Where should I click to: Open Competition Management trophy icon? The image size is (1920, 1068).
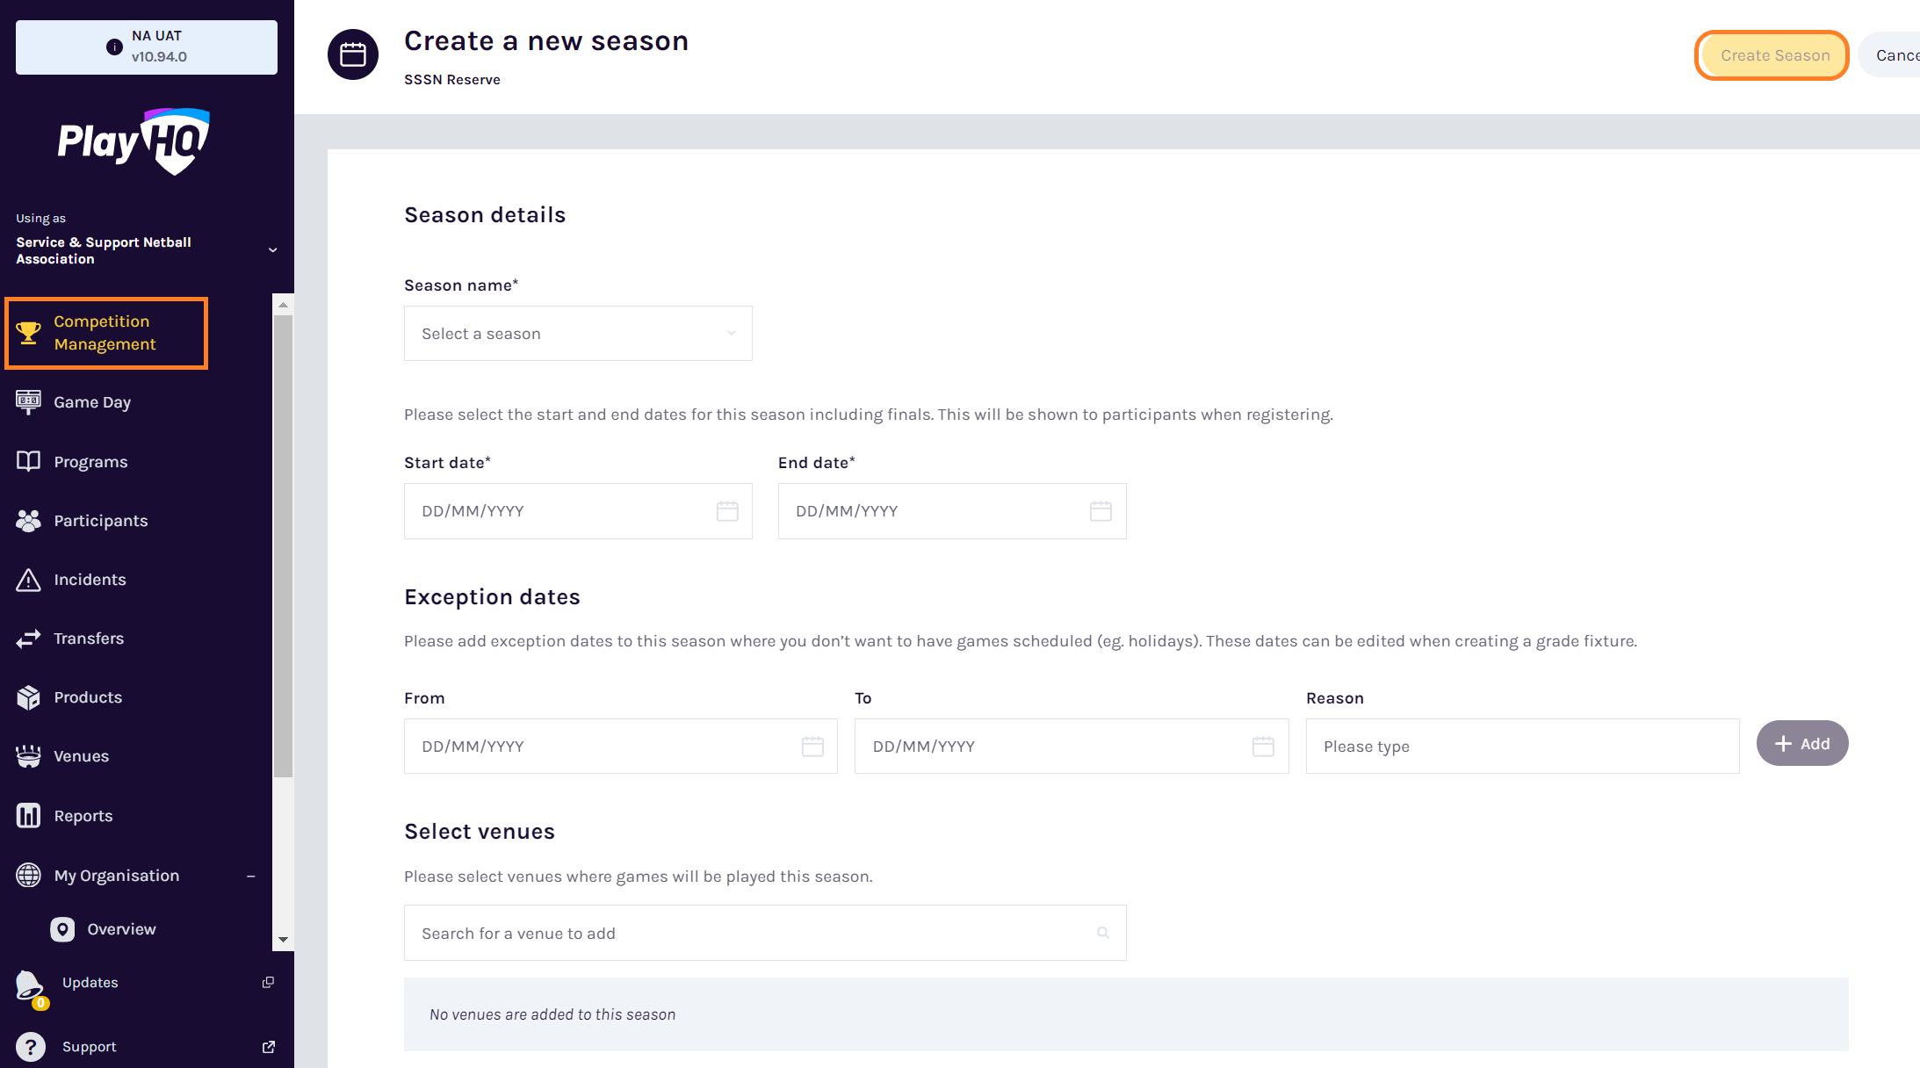point(28,333)
